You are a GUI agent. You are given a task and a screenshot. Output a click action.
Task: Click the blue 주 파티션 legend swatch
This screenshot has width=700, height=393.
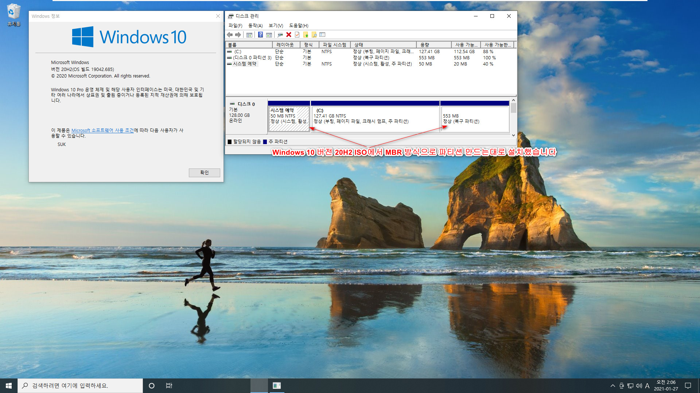pos(265,142)
